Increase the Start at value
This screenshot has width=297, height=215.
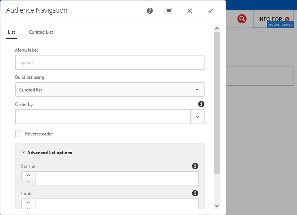click(x=29, y=175)
